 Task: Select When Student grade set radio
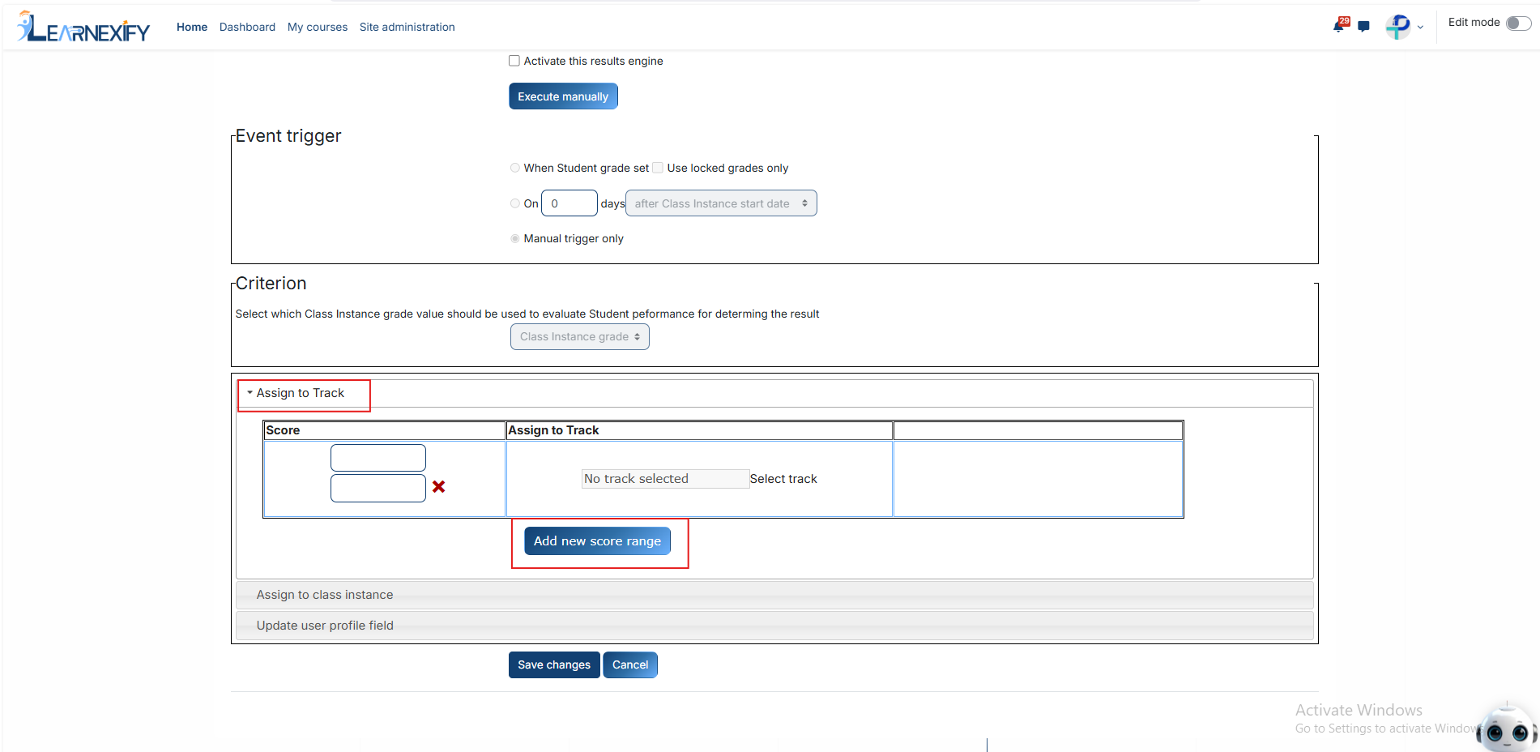tap(515, 168)
